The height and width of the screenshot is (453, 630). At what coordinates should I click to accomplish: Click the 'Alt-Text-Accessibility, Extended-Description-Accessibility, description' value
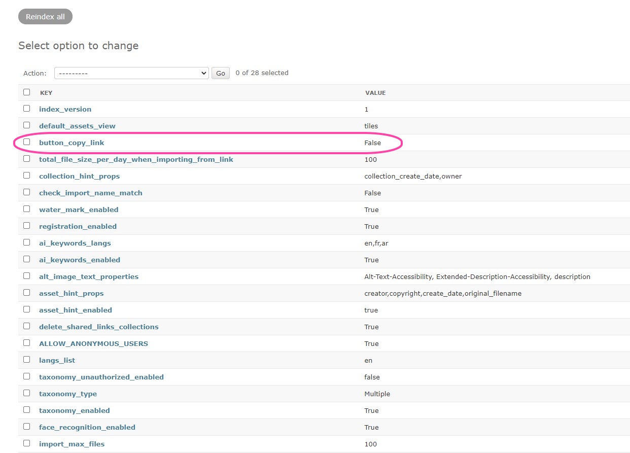(x=477, y=276)
